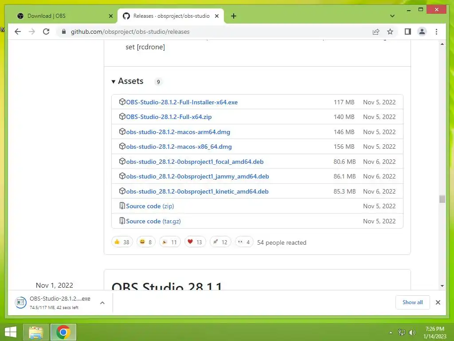Image resolution: width=454 pixels, height=341 pixels.
Task: Close the downloads shelf
Action: (438, 302)
